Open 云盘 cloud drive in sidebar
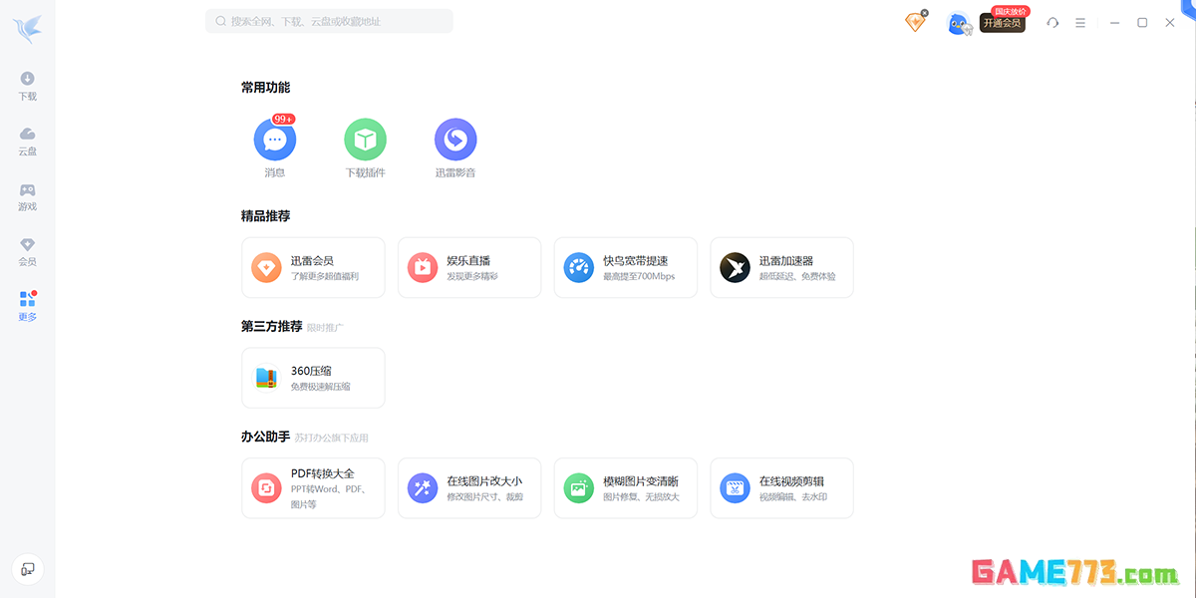Screen dimensions: 1196x598 click(x=28, y=142)
